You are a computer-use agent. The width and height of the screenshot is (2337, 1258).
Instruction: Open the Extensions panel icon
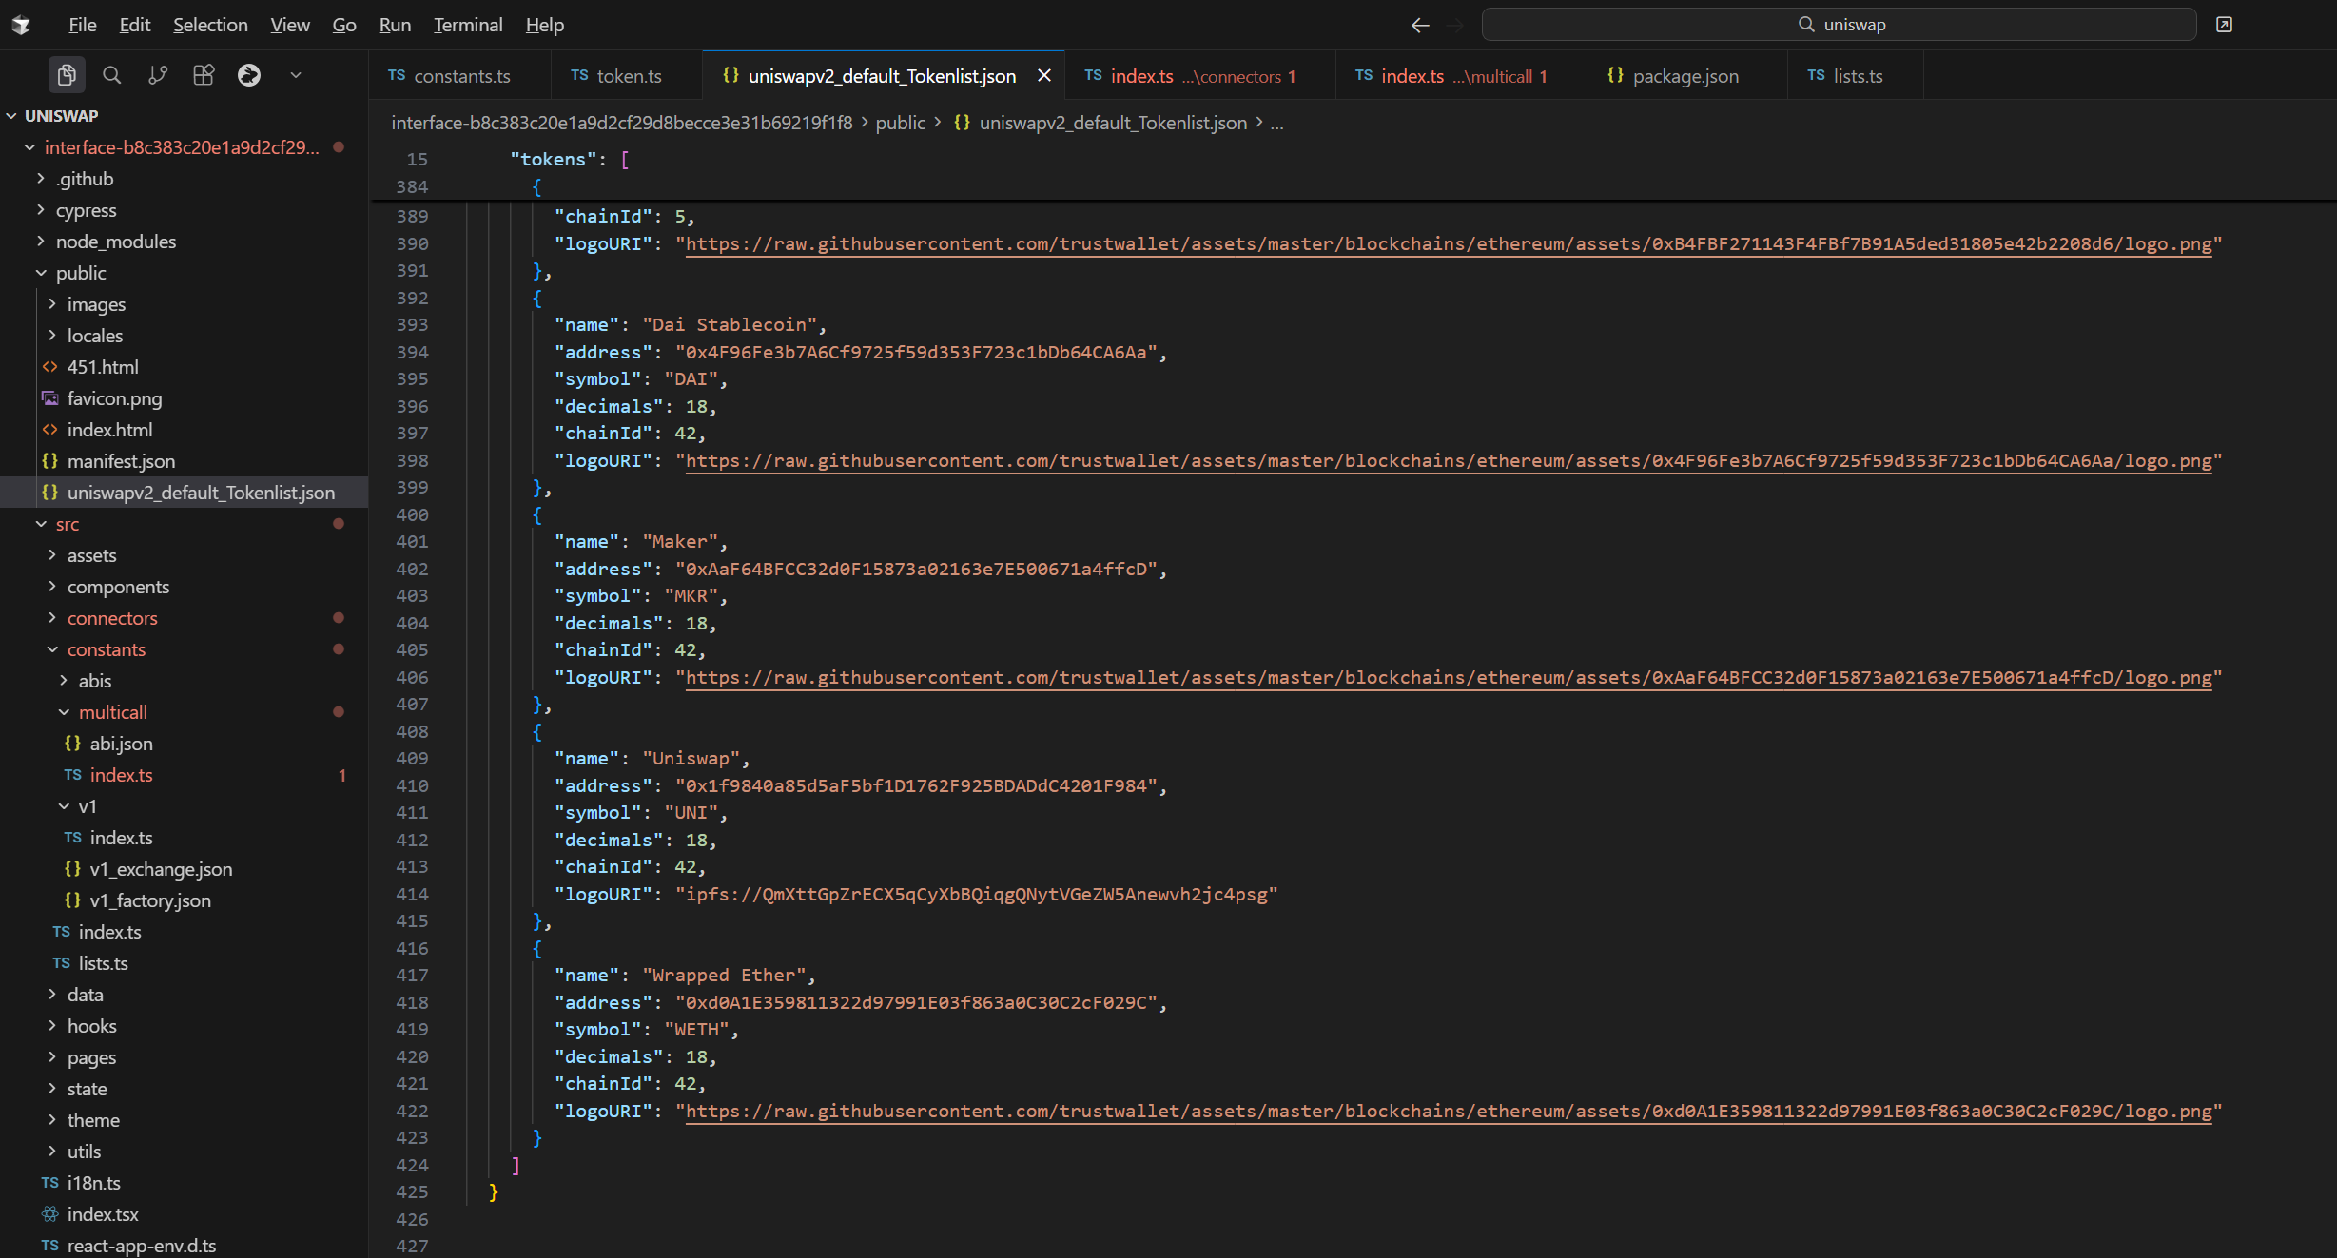pos(204,75)
